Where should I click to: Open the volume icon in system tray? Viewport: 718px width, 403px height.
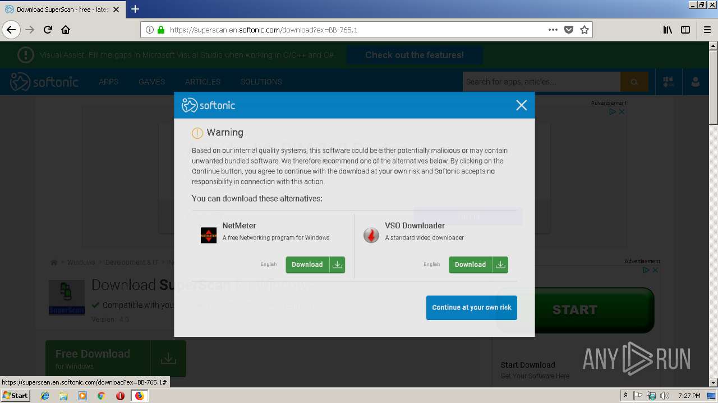665,396
